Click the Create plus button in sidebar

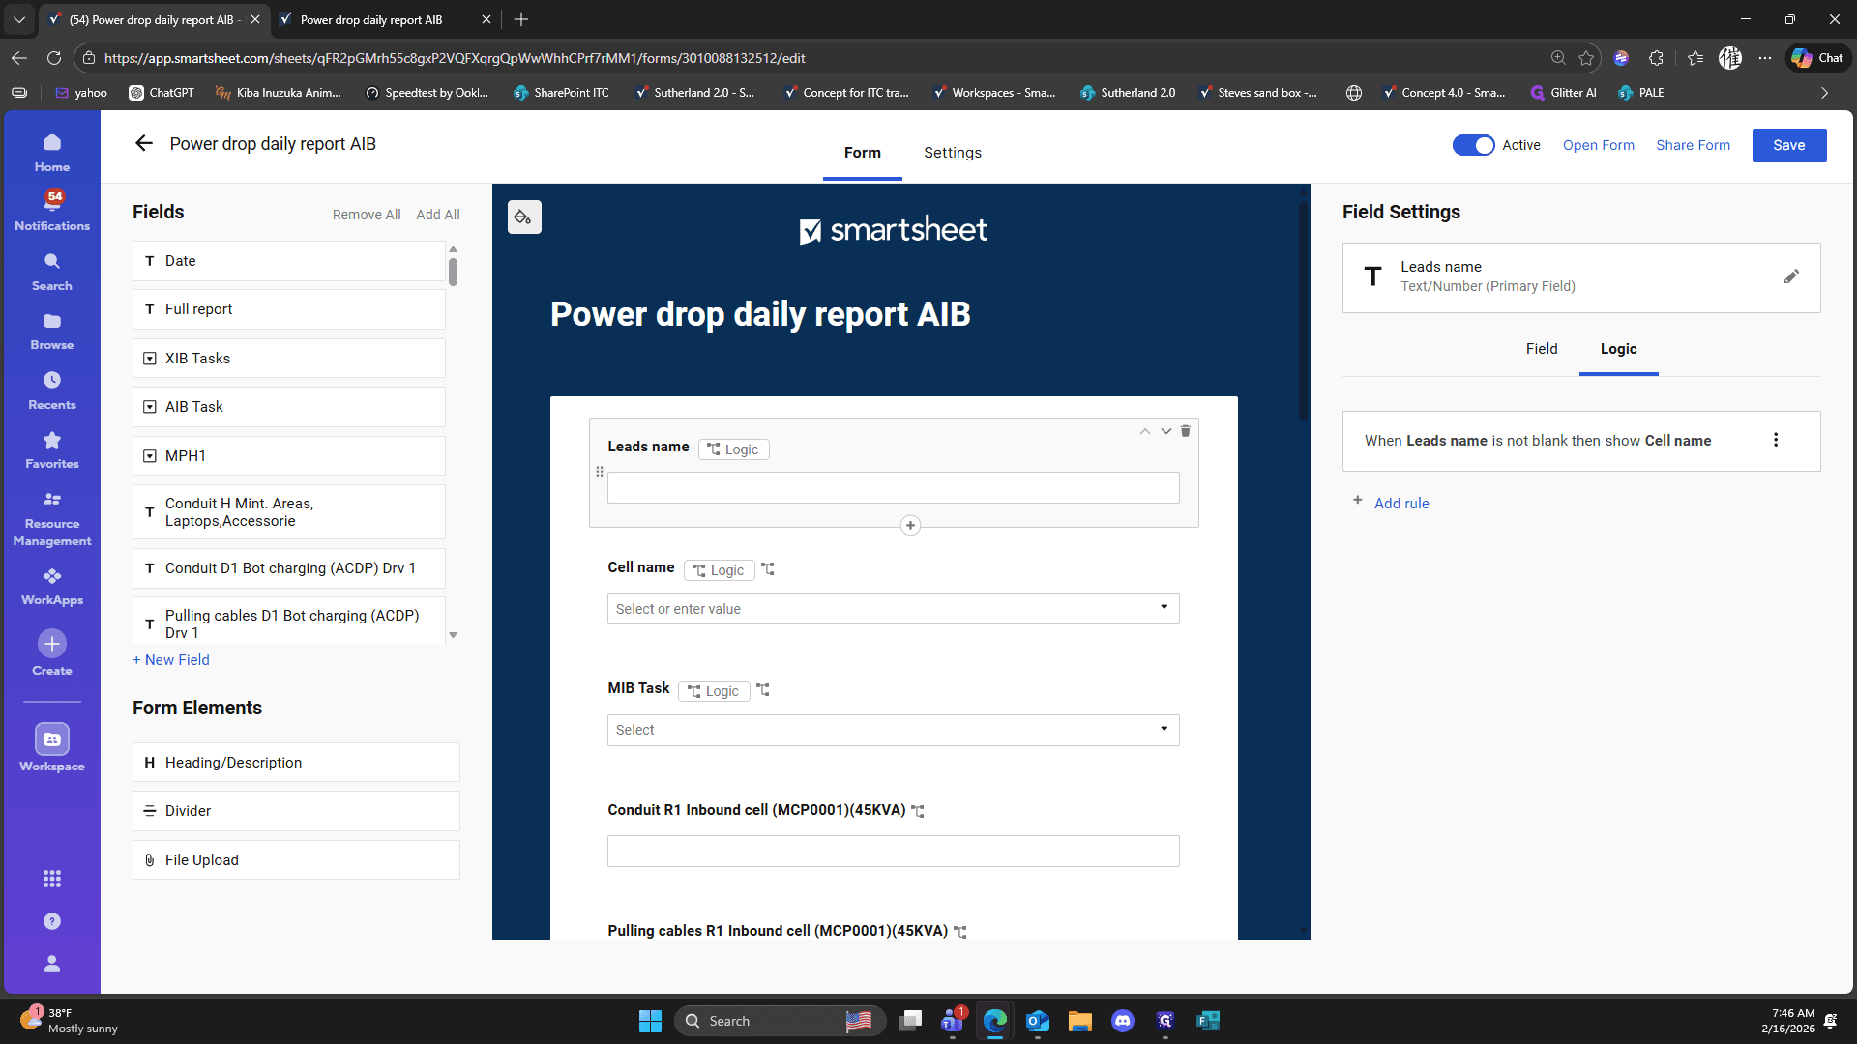point(52,644)
